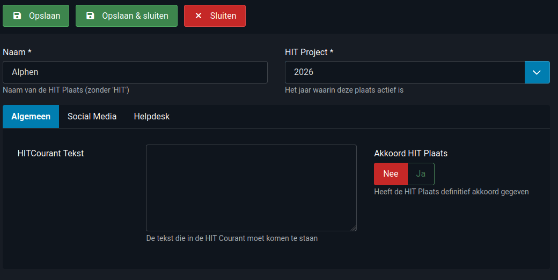Image resolution: width=558 pixels, height=280 pixels.
Task: Click the Naam field label
Action: pyautogui.click(x=17, y=52)
